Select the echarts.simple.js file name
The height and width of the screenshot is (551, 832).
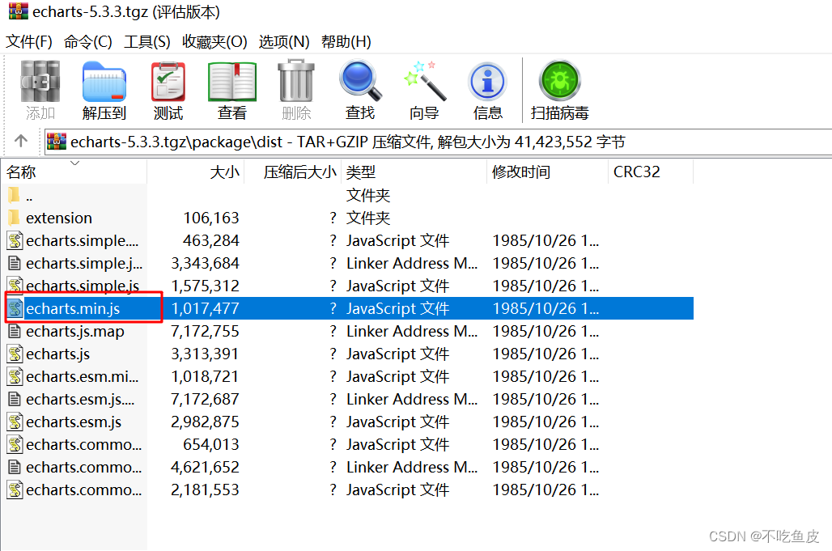[83, 286]
